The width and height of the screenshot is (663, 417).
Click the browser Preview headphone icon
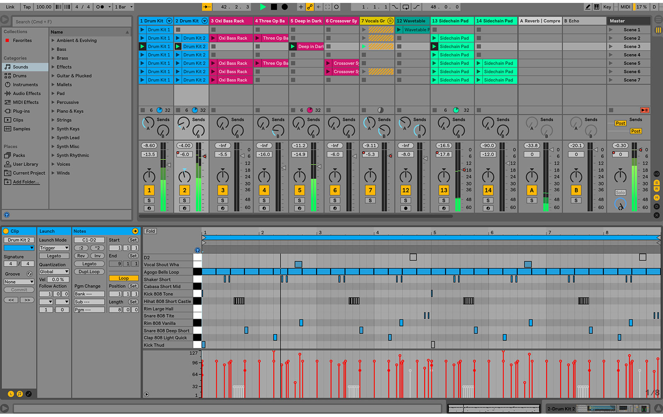pyautogui.click(x=7, y=215)
